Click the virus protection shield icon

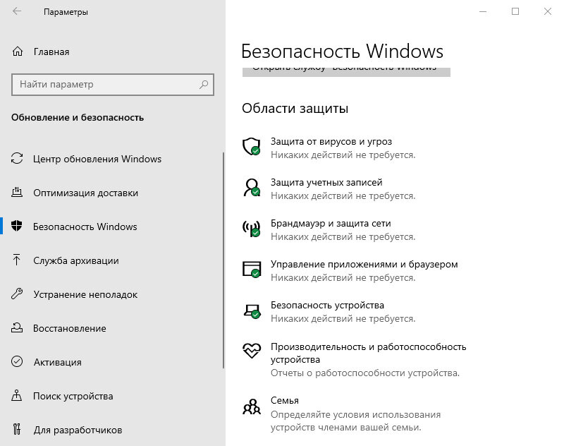[x=252, y=147]
